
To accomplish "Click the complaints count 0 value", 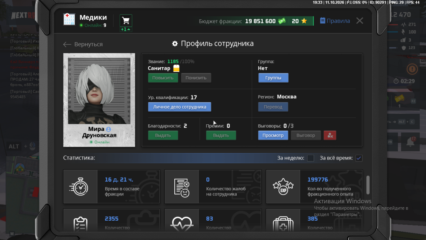I will 208,180.
